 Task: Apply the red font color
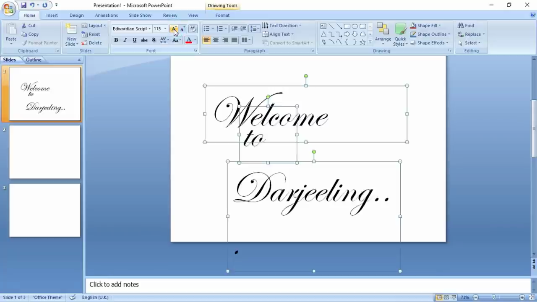[x=188, y=40]
